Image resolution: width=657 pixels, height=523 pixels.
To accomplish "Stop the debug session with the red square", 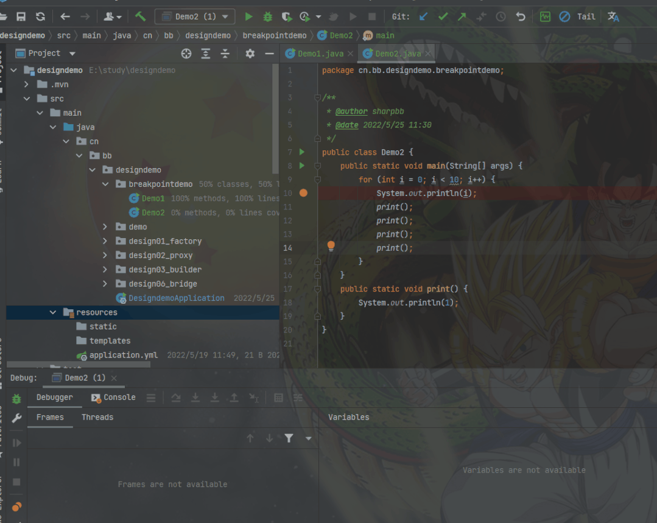I will pos(372,17).
